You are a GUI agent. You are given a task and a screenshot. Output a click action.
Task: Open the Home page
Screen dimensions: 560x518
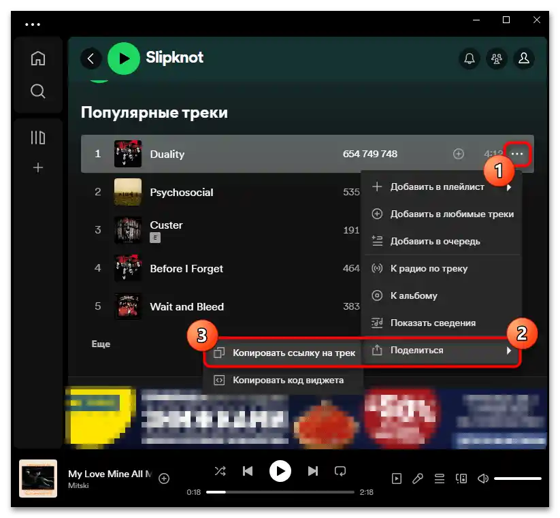pyautogui.click(x=38, y=58)
